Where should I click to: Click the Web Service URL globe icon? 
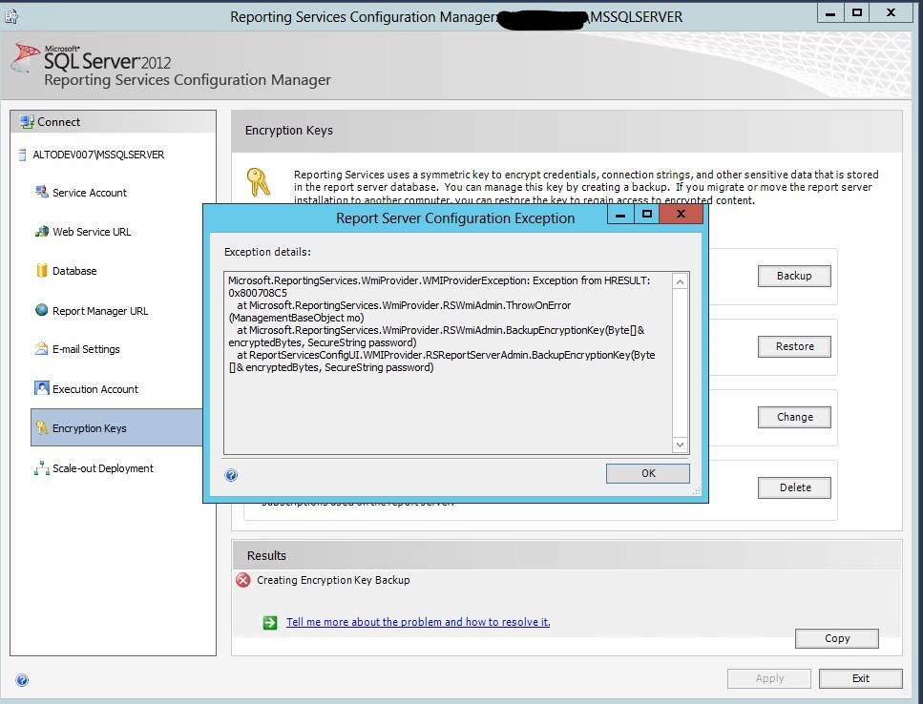[x=41, y=232]
